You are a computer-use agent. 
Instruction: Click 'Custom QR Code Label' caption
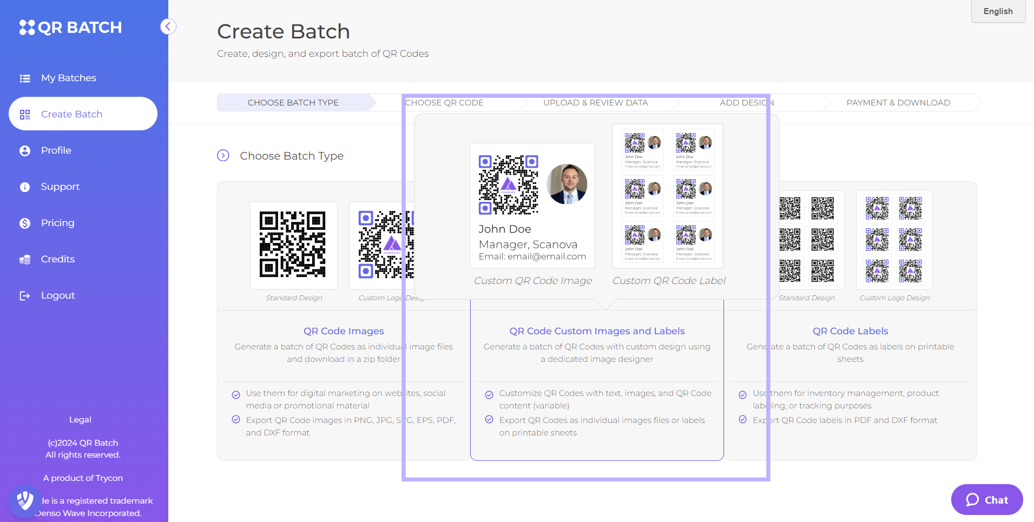[669, 281]
